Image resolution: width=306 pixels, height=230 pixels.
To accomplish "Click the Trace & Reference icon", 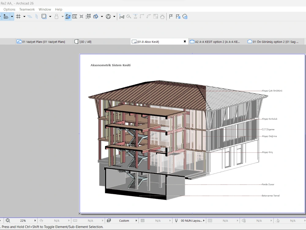I will 44,16.
